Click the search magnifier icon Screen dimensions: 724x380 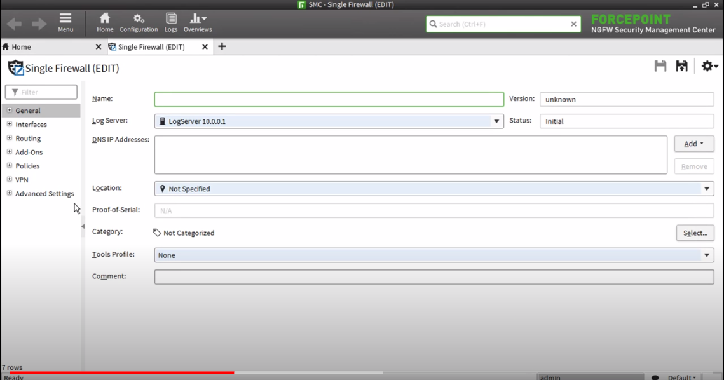[433, 24]
